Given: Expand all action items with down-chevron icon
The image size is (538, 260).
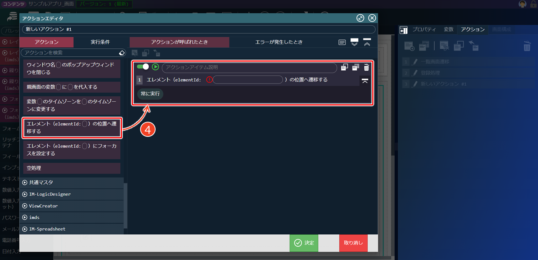Looking at the screenshot, I should [354, 42].
